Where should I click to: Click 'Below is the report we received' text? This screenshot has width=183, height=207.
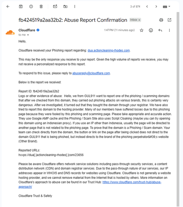[x=40, y=82]
